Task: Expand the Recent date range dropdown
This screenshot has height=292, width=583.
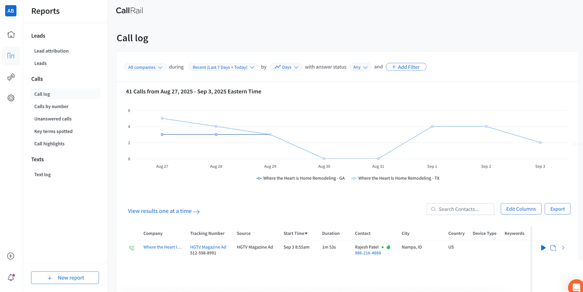Action: (x=223, y=67)
